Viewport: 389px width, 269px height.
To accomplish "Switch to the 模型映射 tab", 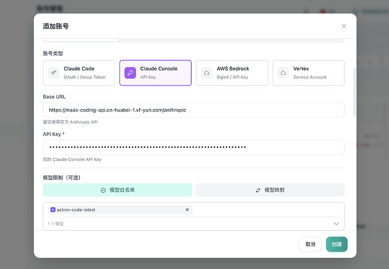I will click(270, 190).
